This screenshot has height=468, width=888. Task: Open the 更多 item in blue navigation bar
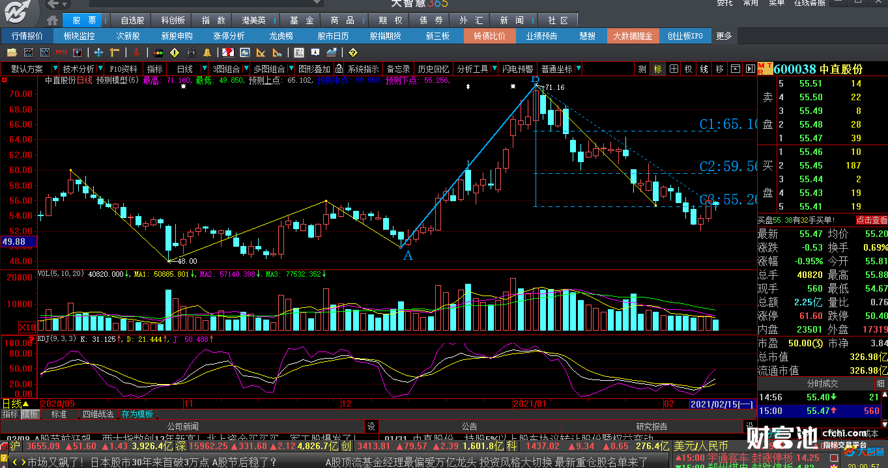(x=724, y=36)
